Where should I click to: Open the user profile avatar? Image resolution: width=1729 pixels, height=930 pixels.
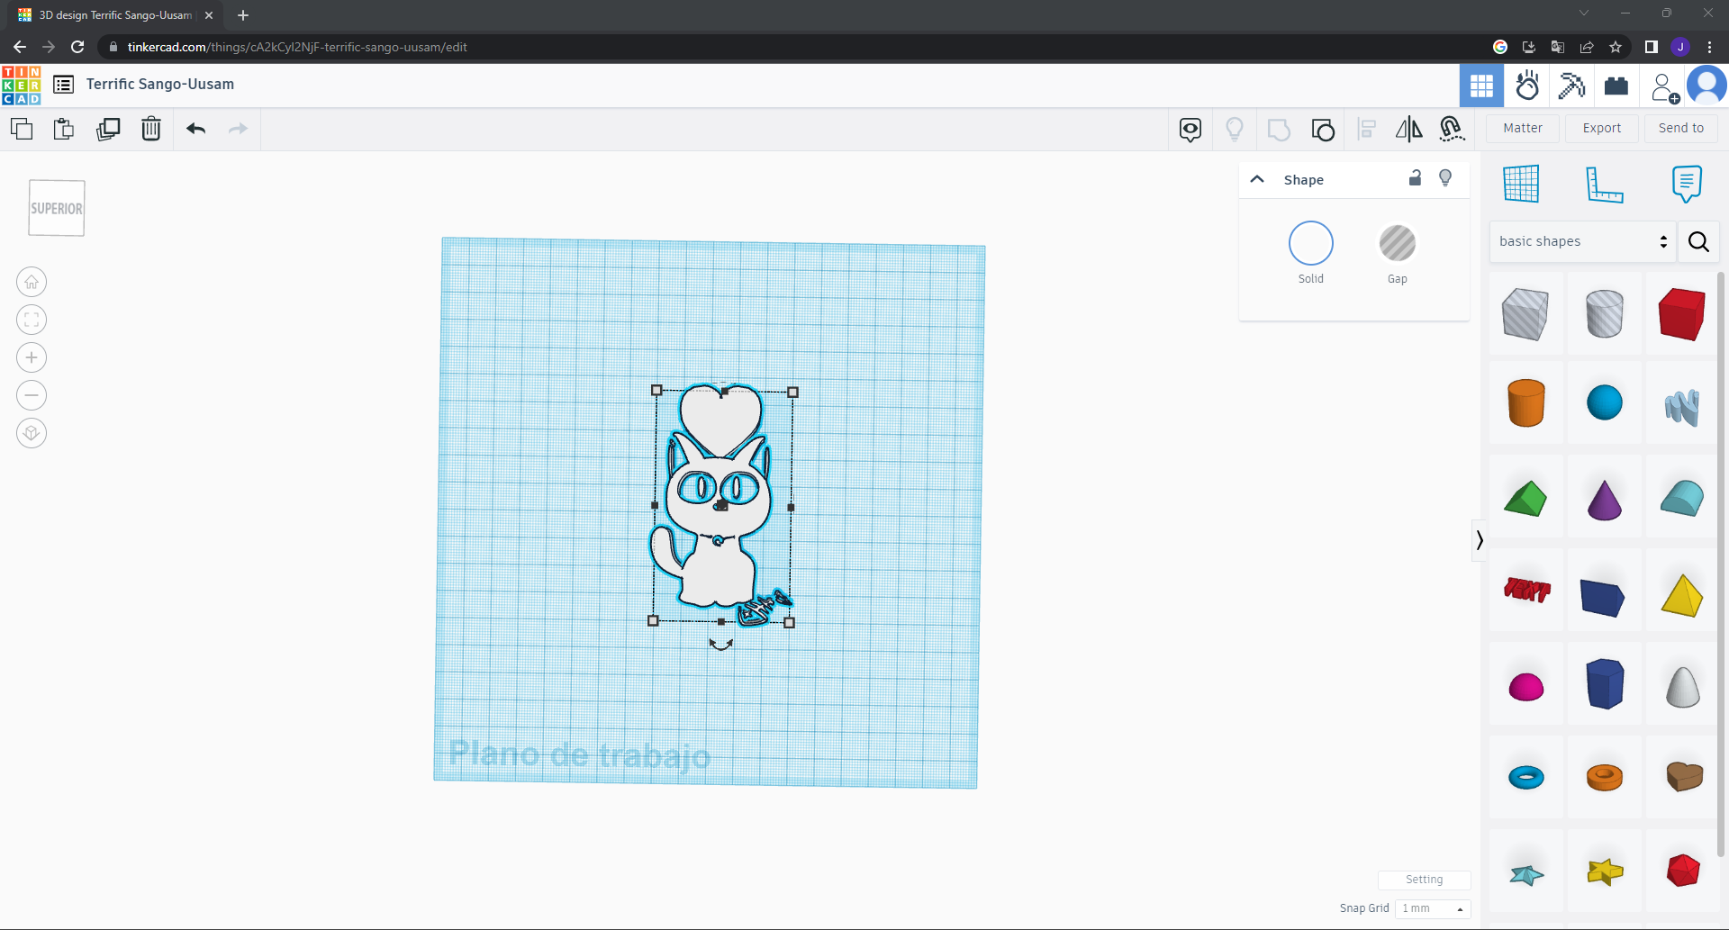(x=1706, y=86)
